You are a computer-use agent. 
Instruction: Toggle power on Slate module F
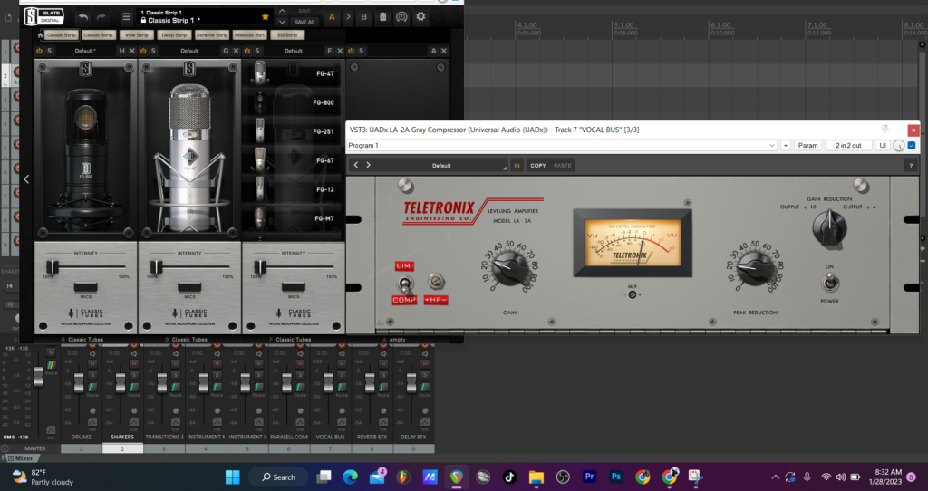(x=246, y=51)
